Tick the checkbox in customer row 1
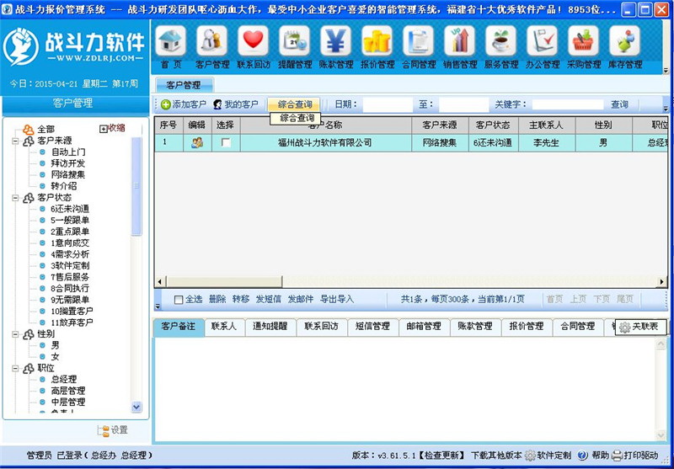Screen dimensions: 674x469 click(x=226, y=142)
